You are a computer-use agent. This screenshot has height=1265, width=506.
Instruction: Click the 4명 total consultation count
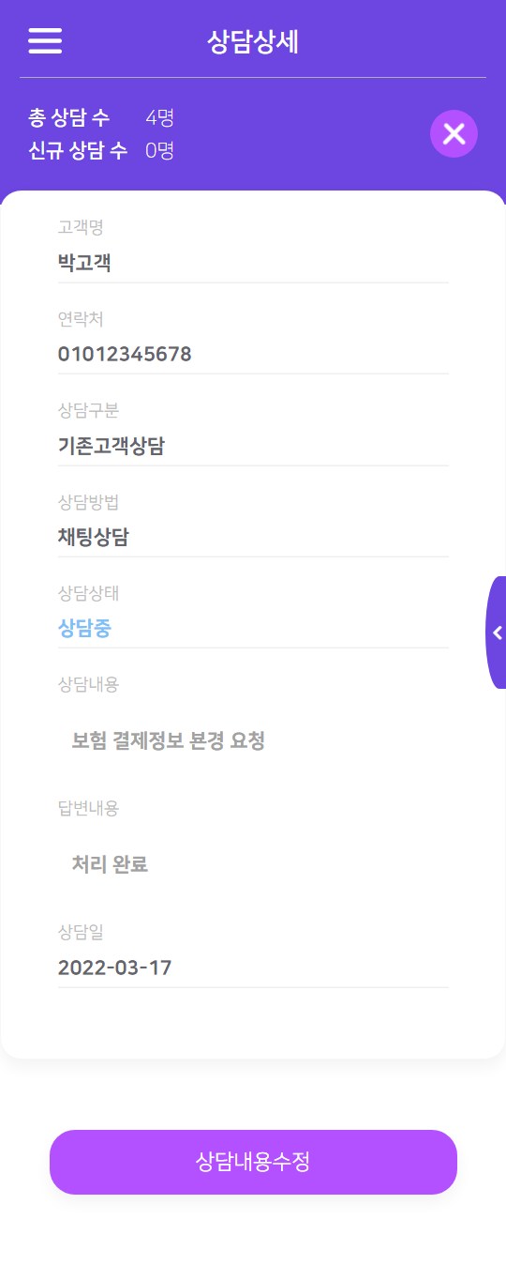tap(160, 118)
